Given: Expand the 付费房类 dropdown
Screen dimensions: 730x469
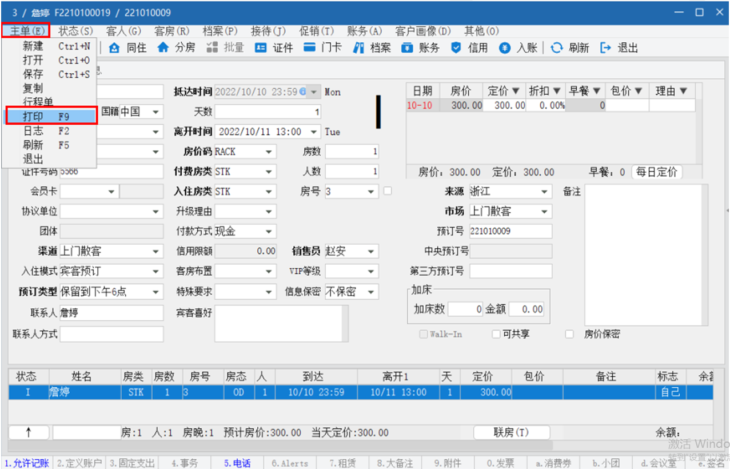Looking at the screenshot, I should 269,172.
